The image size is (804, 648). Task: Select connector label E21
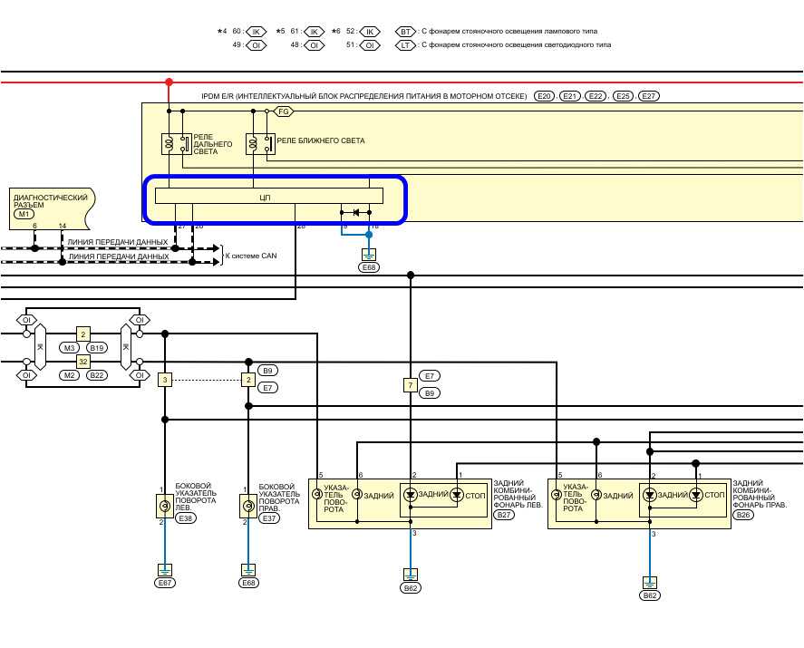click(569, 96)
